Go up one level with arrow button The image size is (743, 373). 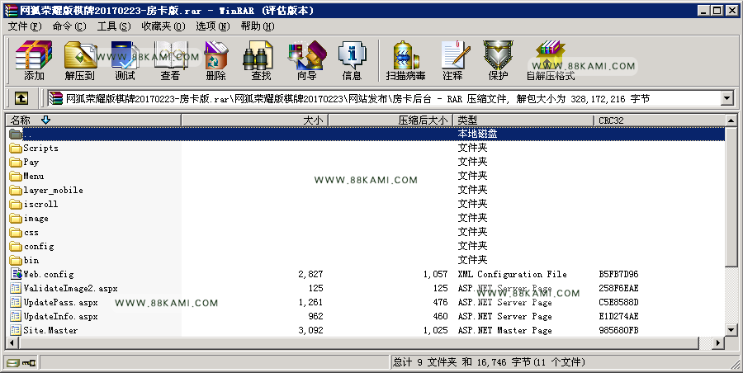[21, 98]
